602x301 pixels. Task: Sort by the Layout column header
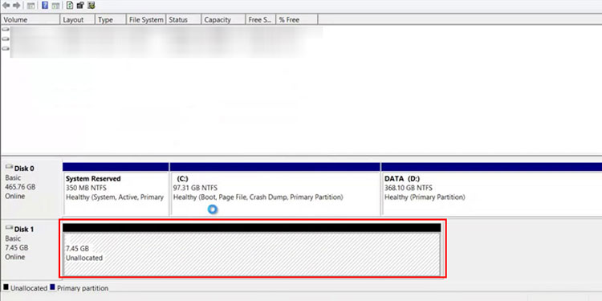(x=78, y=19)
